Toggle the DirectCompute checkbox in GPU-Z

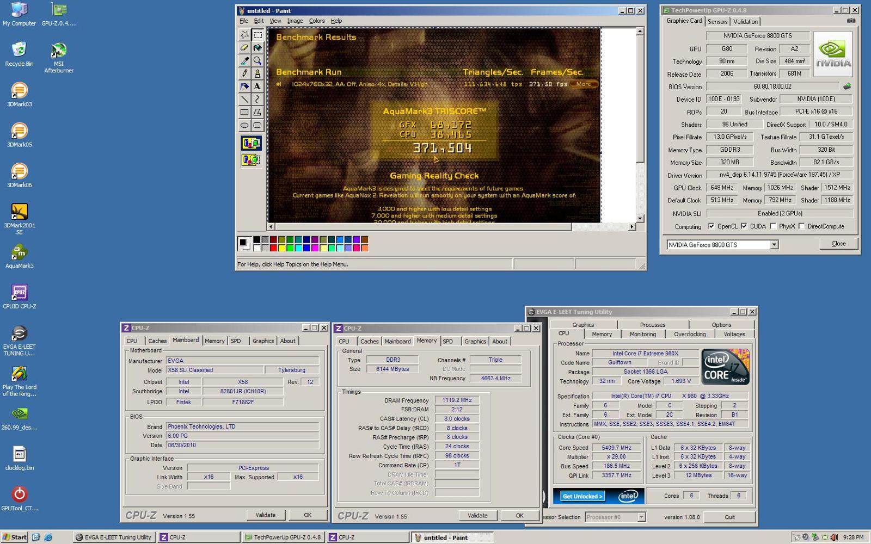(x=801, y=226)
